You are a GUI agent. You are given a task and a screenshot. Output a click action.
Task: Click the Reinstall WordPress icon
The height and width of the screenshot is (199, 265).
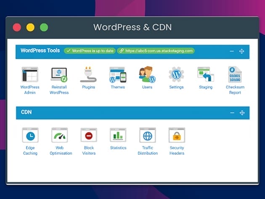[x=59, y=75]
